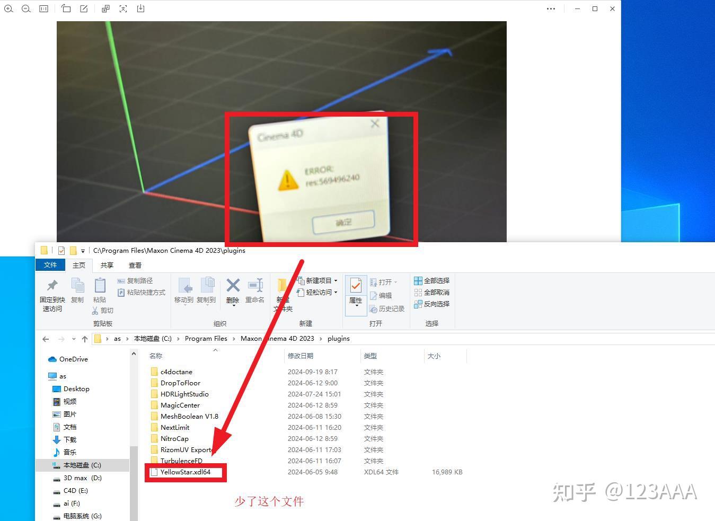The width and height of the screenshot is (715, 521).
Task: Click Edit (编辑) in the Open group
Action: tap(381, 296)
